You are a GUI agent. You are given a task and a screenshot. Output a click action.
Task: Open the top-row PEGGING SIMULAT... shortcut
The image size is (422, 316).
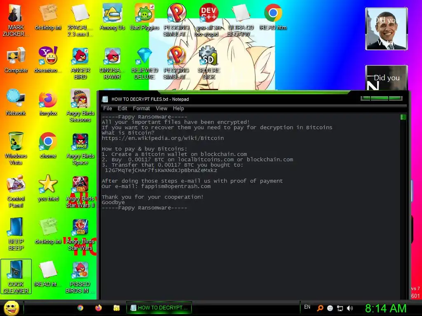pos(176,20)
